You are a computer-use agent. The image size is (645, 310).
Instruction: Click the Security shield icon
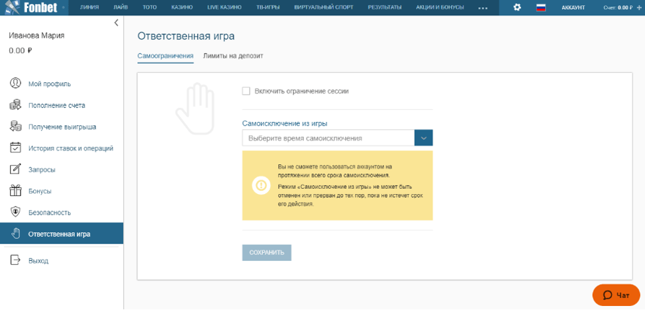coord(15,212)
